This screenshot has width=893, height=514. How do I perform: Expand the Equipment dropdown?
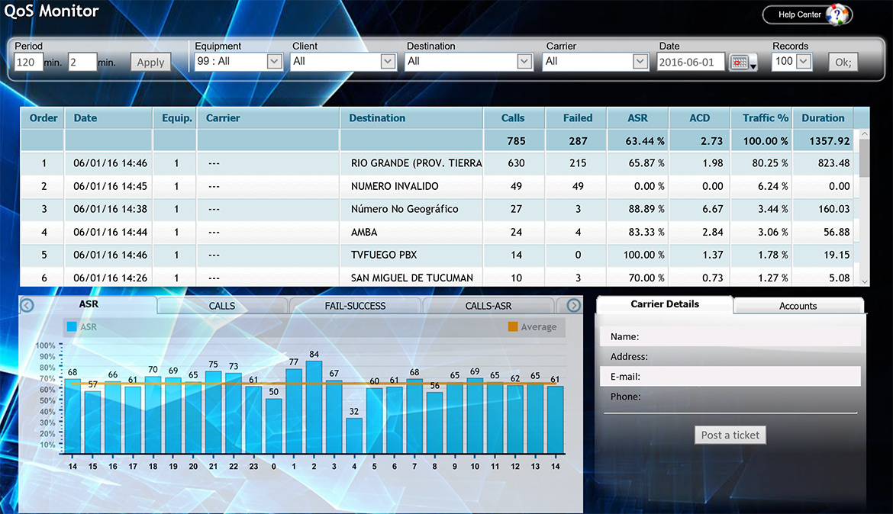(x=274, y=62)
